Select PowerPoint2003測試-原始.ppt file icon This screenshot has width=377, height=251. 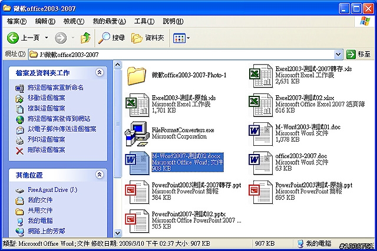click(x=261, y=192)
